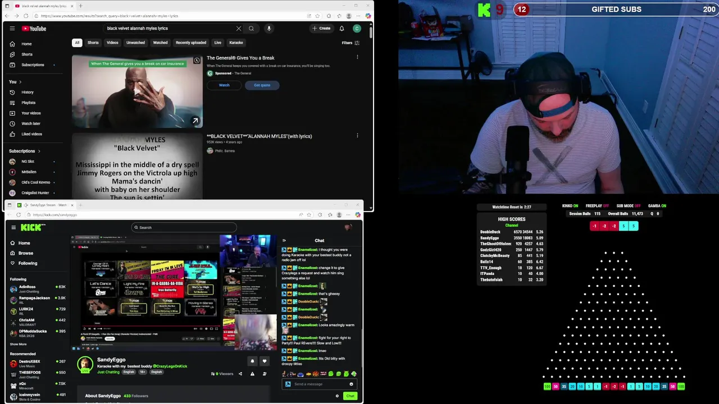719x404 pixels.
Task: Open the Just Chatting category link
Action: [x=108, y=372]
